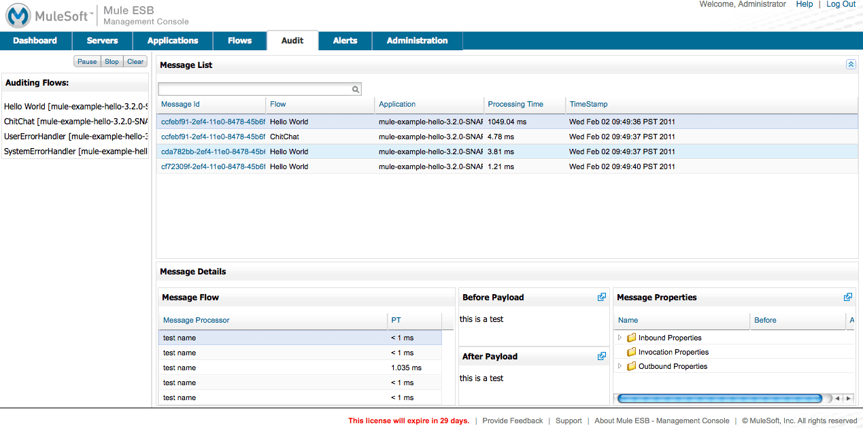Viewport: 863px width, 428px height.
Task: Switch to the Administration tab
Action: (417, 41)
